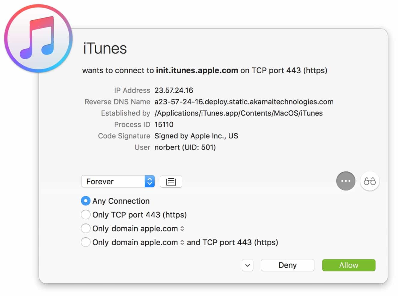
Task: Click the gray ellipsis details button
Action: (346, 181)
